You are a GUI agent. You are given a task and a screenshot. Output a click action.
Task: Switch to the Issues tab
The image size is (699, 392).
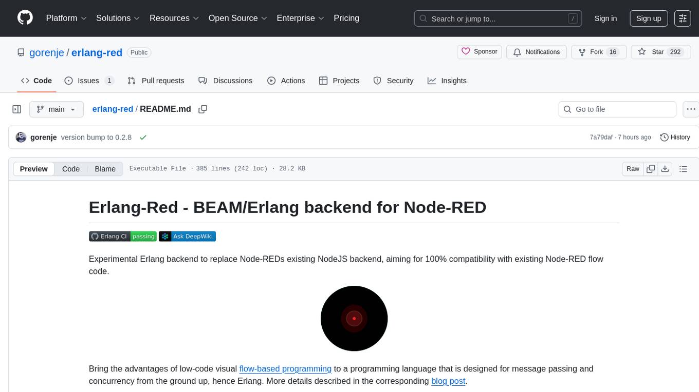click(89, 81)
